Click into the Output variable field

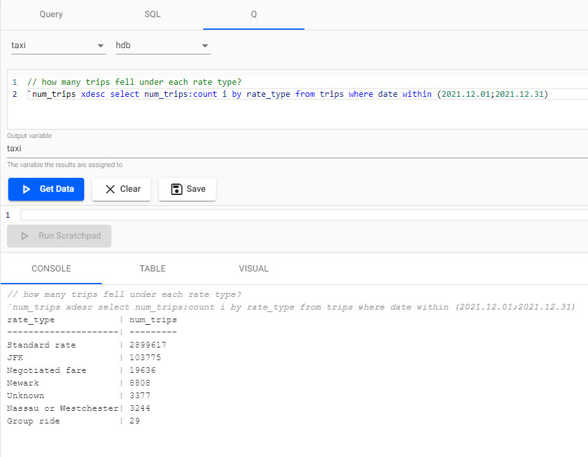click(x=253, y=148)
